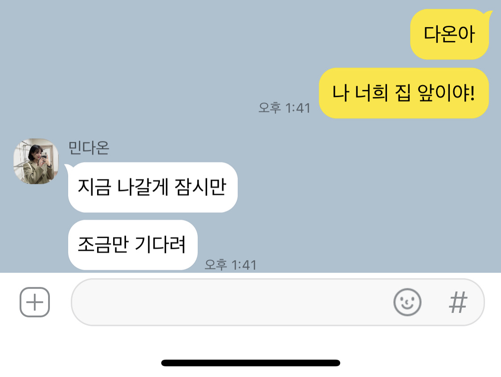Tap the message 조금만 기다려

coord(133,245)
